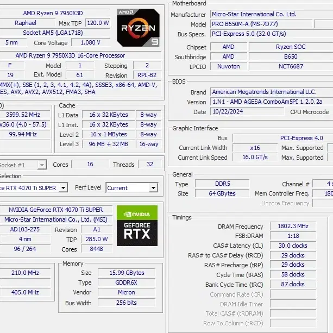Screen dimensions: 333x333
Task: Click the Chipset Ryzen SOC value
Action: (291, 47)
